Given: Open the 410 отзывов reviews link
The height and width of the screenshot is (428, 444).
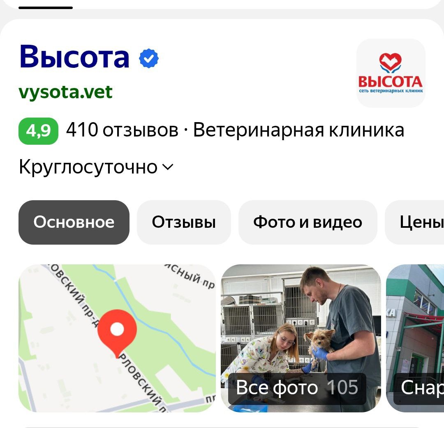Looking at the screenshot, I should pos(122,130).
